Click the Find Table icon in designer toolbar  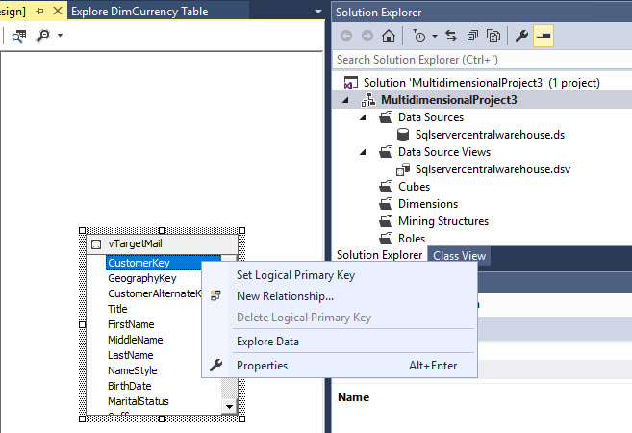coord(18,36)
